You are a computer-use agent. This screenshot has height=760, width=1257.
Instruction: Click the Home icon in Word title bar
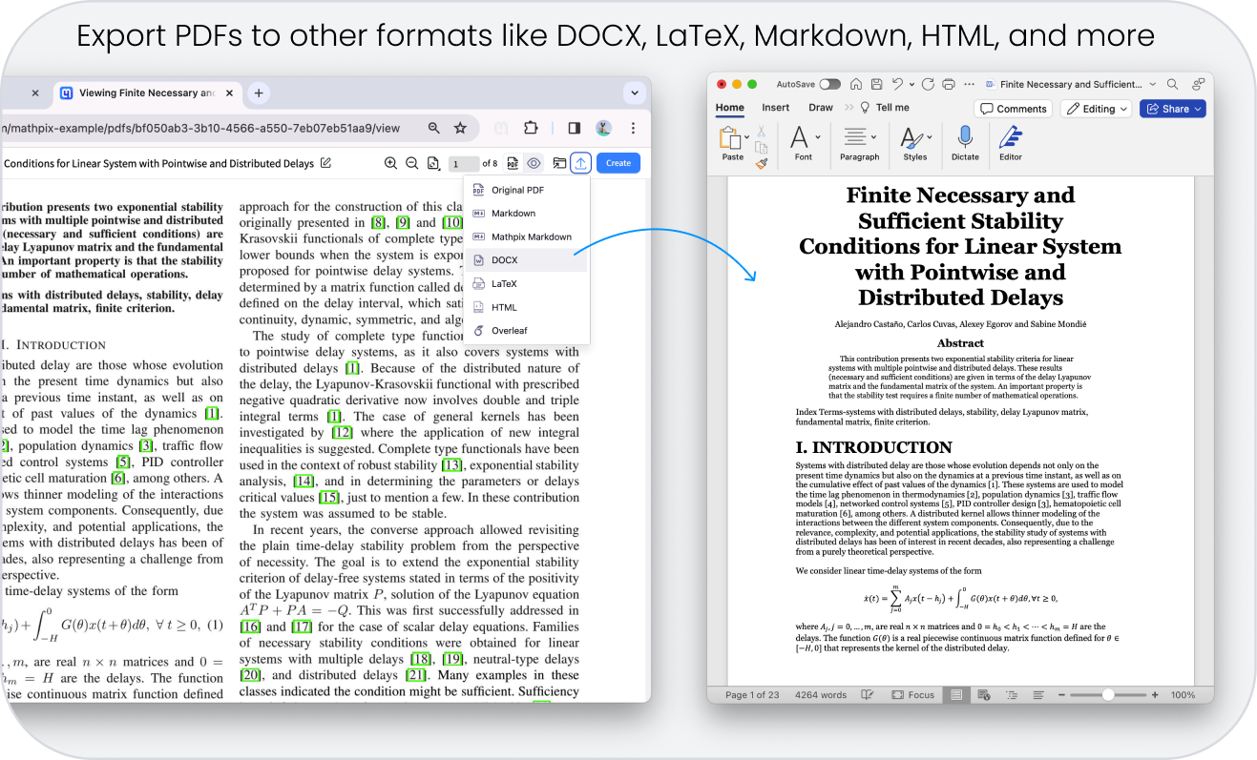tap(856, 84)
